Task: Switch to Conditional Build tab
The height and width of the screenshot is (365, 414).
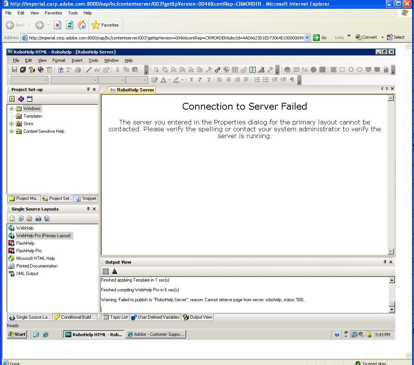Action: [75, 317]
